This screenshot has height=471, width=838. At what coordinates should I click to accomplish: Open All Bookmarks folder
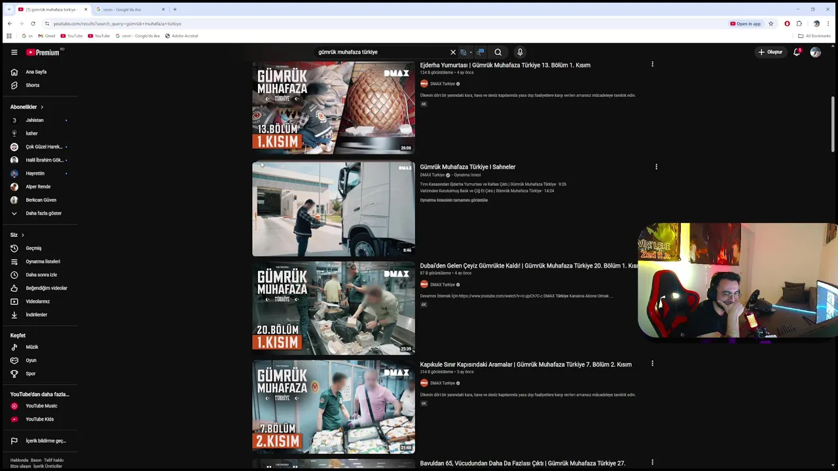coord(814,36)
